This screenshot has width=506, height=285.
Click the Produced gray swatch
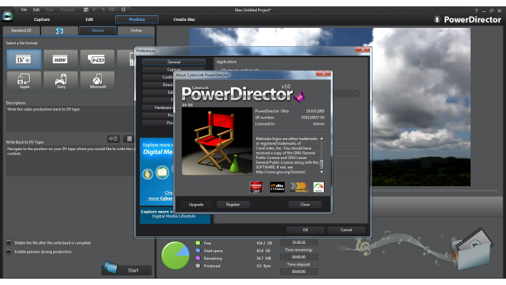tap(198, 265)
